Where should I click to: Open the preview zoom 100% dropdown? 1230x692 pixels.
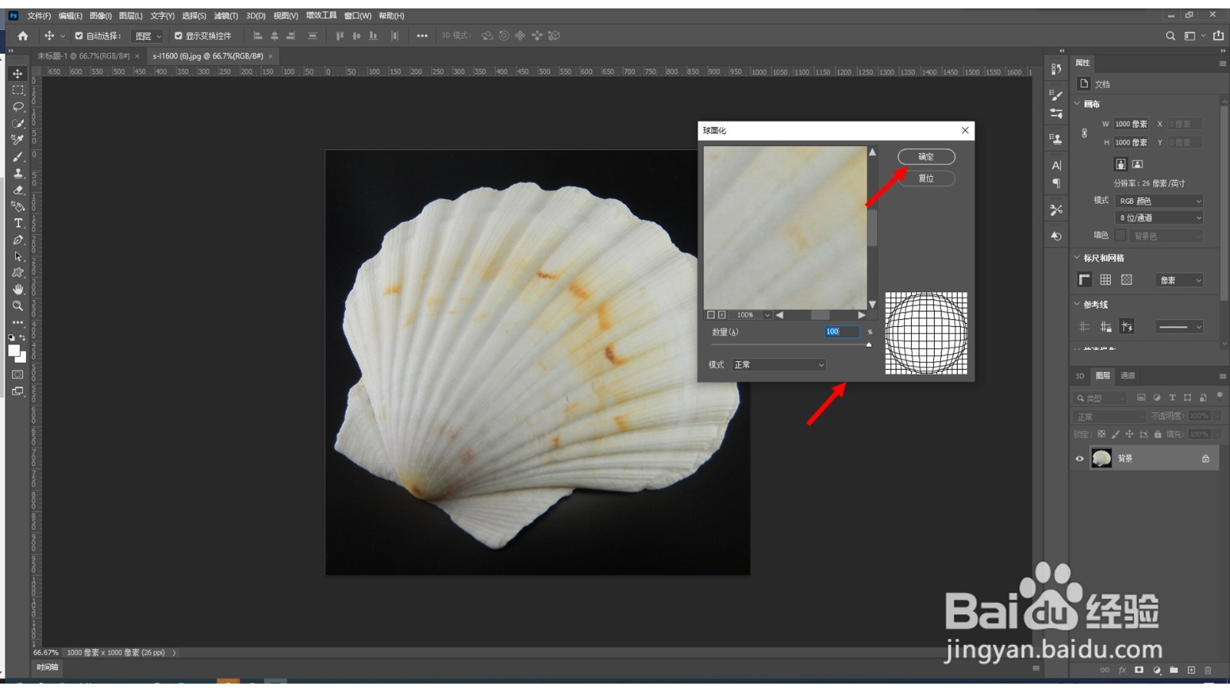pyautogui.click(x=766, y=315)
